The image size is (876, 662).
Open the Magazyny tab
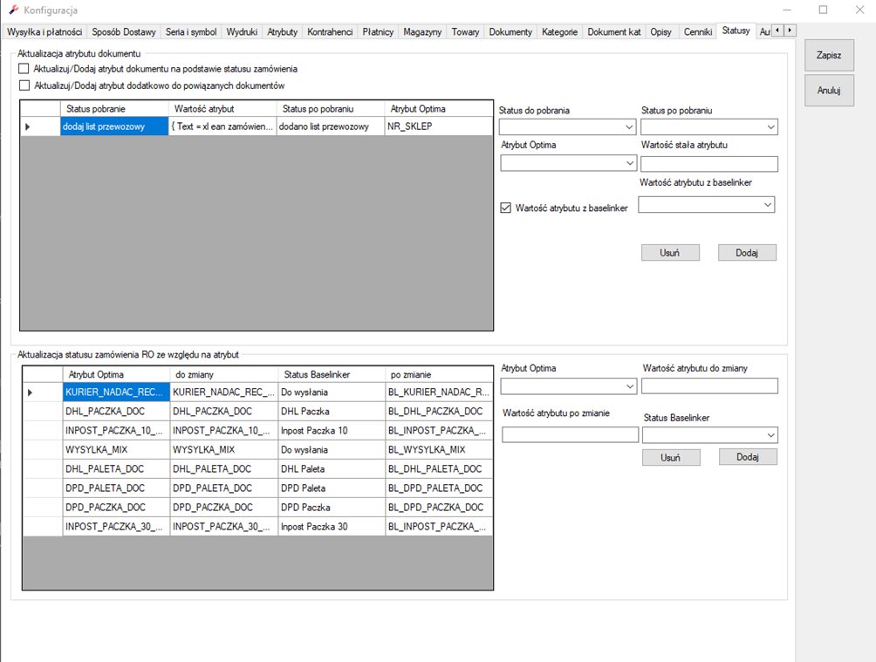click(422, 32)
